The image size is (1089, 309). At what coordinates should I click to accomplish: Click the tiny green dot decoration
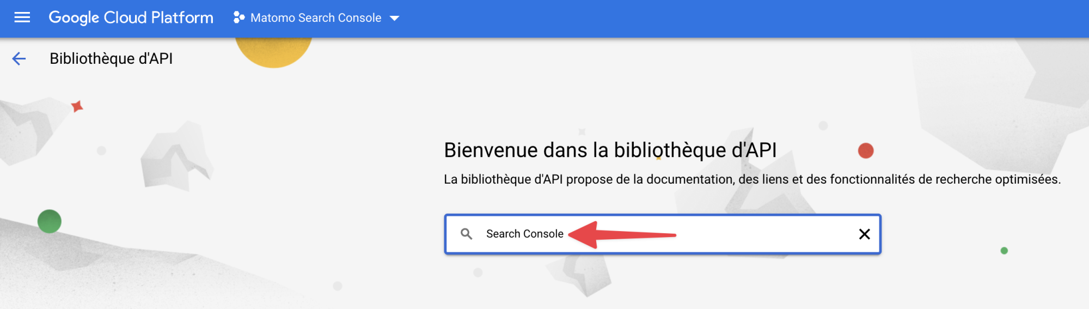coord(1004,251)
